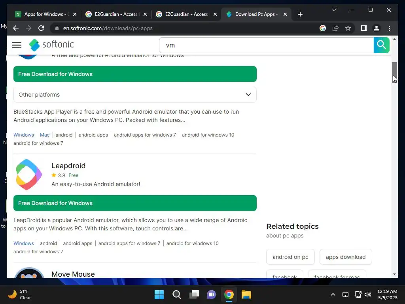Open Chrome three-dot menu
405x304 pixels.
(x=389, y=28)
